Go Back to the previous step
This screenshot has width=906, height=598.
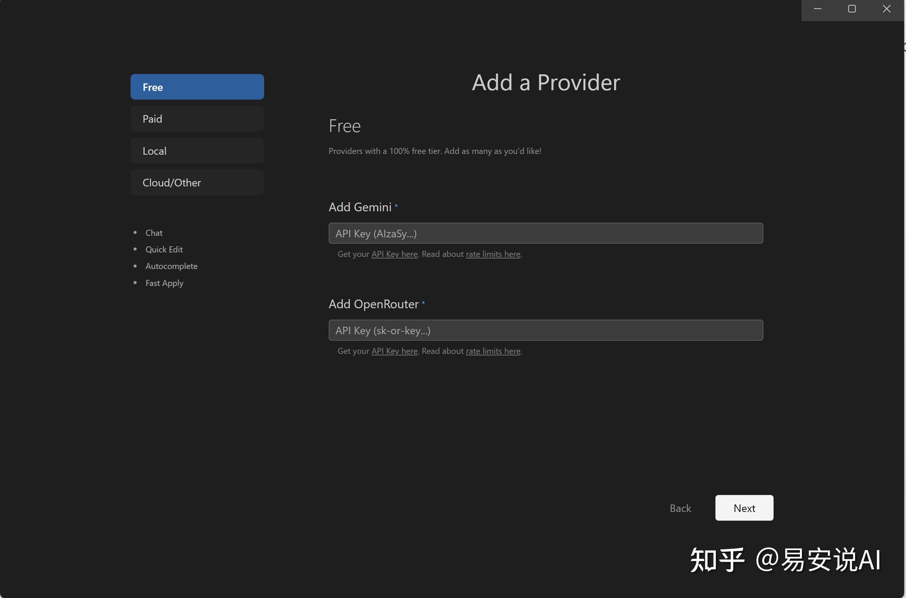tap(680, 508)
